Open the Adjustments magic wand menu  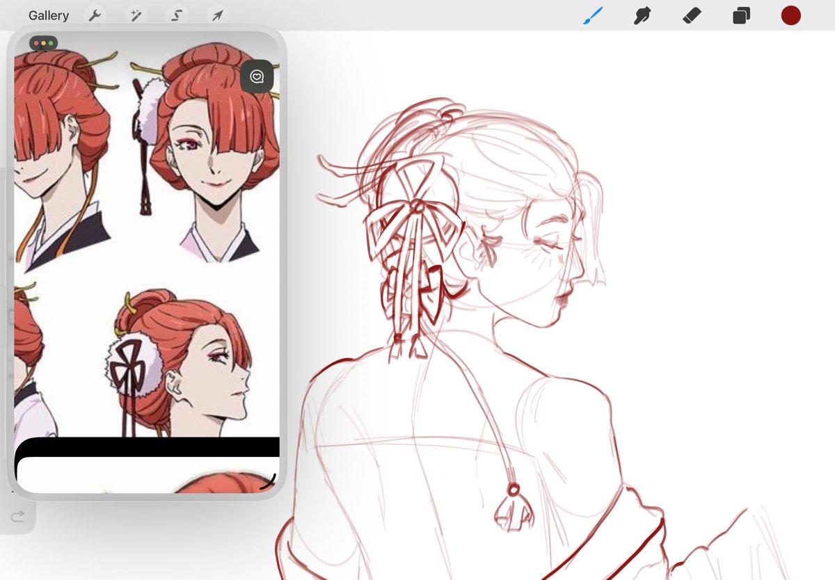pos(135,15)
